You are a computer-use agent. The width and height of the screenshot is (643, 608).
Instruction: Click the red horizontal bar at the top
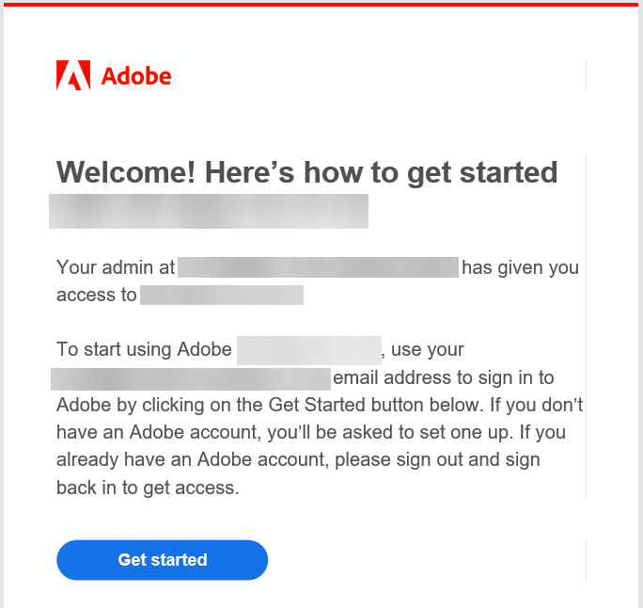click(321, 5)
